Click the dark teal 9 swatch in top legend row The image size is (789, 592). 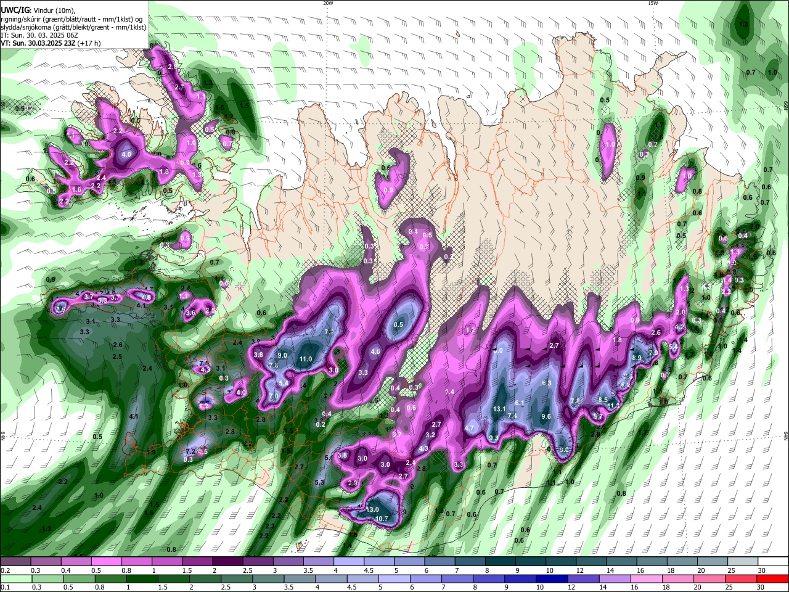pyautogui.click(x=499, y=562)
